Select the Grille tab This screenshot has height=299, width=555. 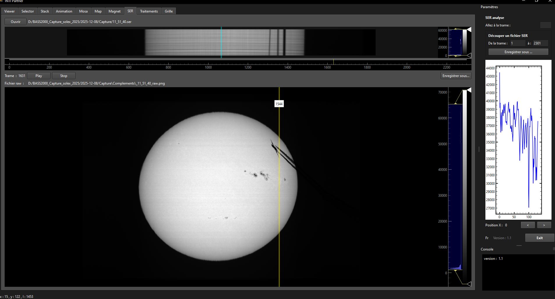coord(169,11)
